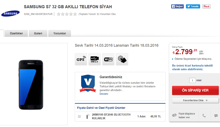The height and width of the screenshot is (127, 220).
Task: Click the Favorilerime Ekle button
Action: pos(195,100)
